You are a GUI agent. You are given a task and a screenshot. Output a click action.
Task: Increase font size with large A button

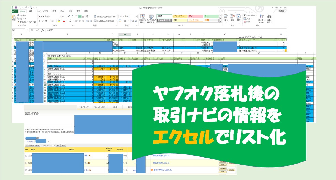point(69,16)
